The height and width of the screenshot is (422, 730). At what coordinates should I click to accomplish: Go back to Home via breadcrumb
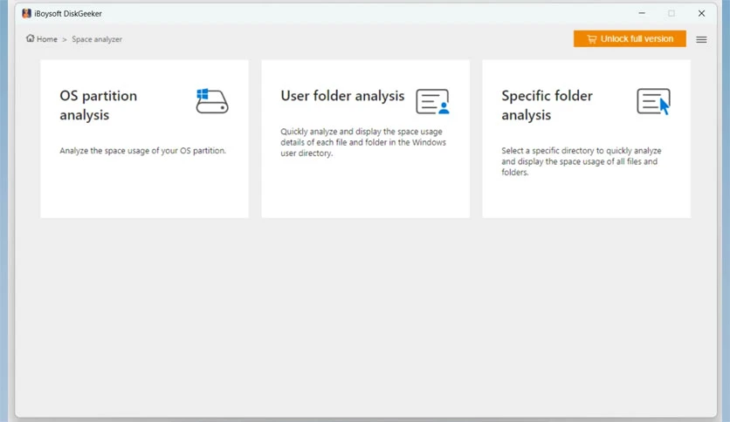pyautogui.click(x=42, y=39)
